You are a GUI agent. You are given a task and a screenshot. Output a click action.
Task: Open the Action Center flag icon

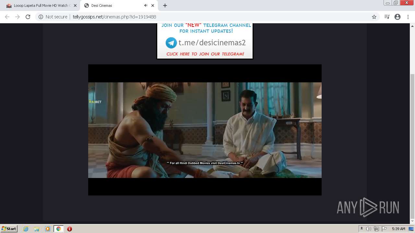click(384, 229)
